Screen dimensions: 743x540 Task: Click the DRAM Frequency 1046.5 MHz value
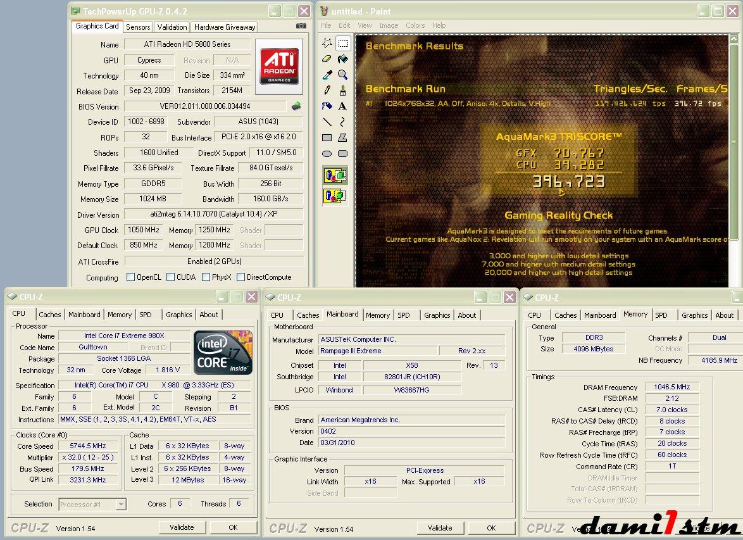point(672,387)
